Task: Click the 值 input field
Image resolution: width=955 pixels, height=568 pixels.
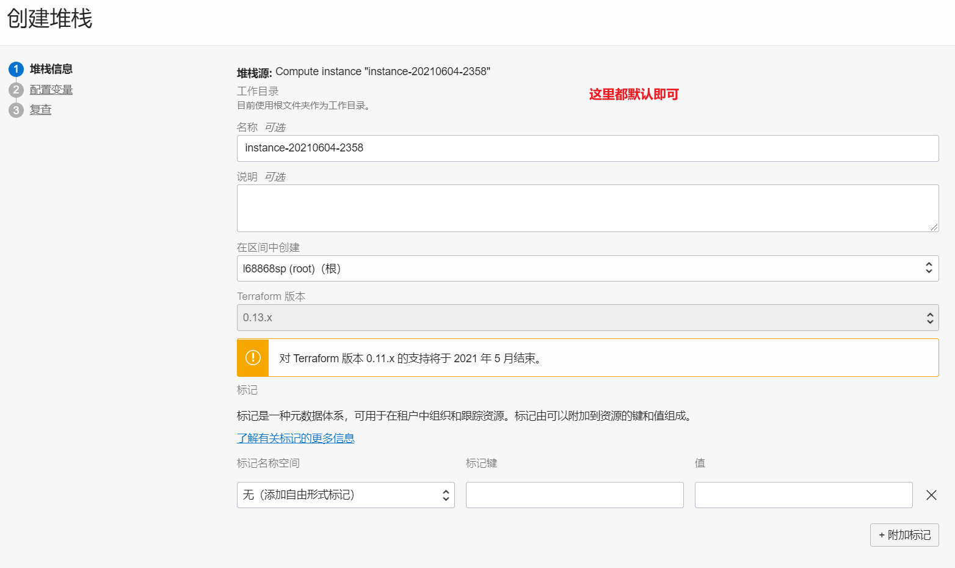Action: (803, 495)
